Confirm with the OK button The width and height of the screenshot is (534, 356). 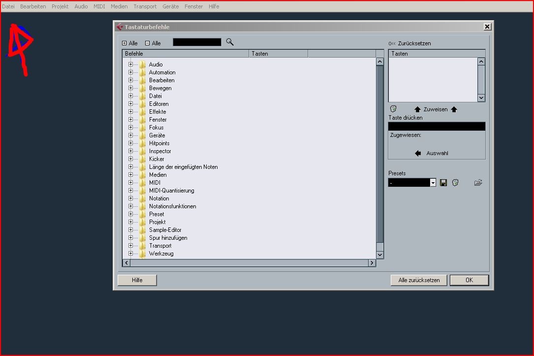[470, 280]
